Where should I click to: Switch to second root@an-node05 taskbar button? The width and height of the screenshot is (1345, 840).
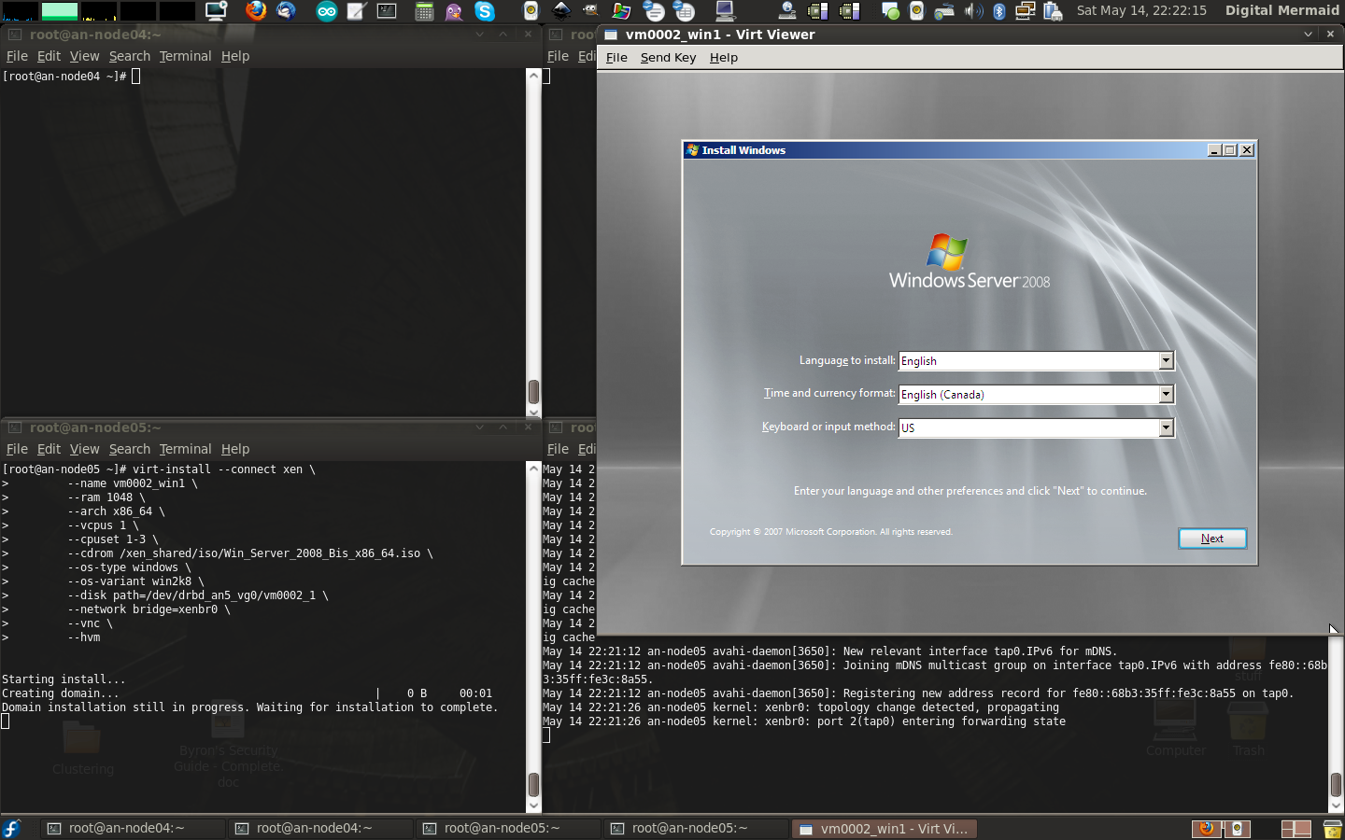[697, 828]
